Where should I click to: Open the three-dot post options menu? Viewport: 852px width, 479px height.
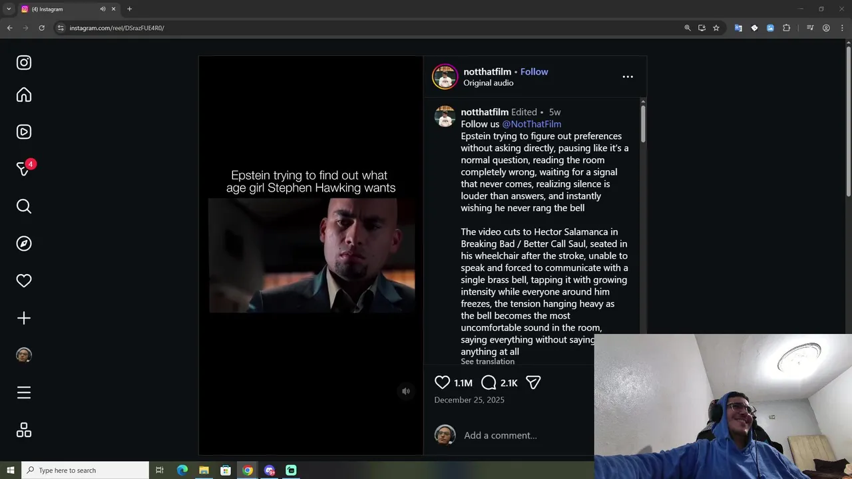[628, 77]
